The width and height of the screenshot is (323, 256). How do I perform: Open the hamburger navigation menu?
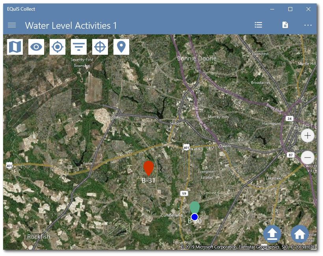point(12,25)
